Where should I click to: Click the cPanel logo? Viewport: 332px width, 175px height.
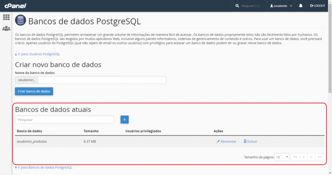tap(15, 6)
